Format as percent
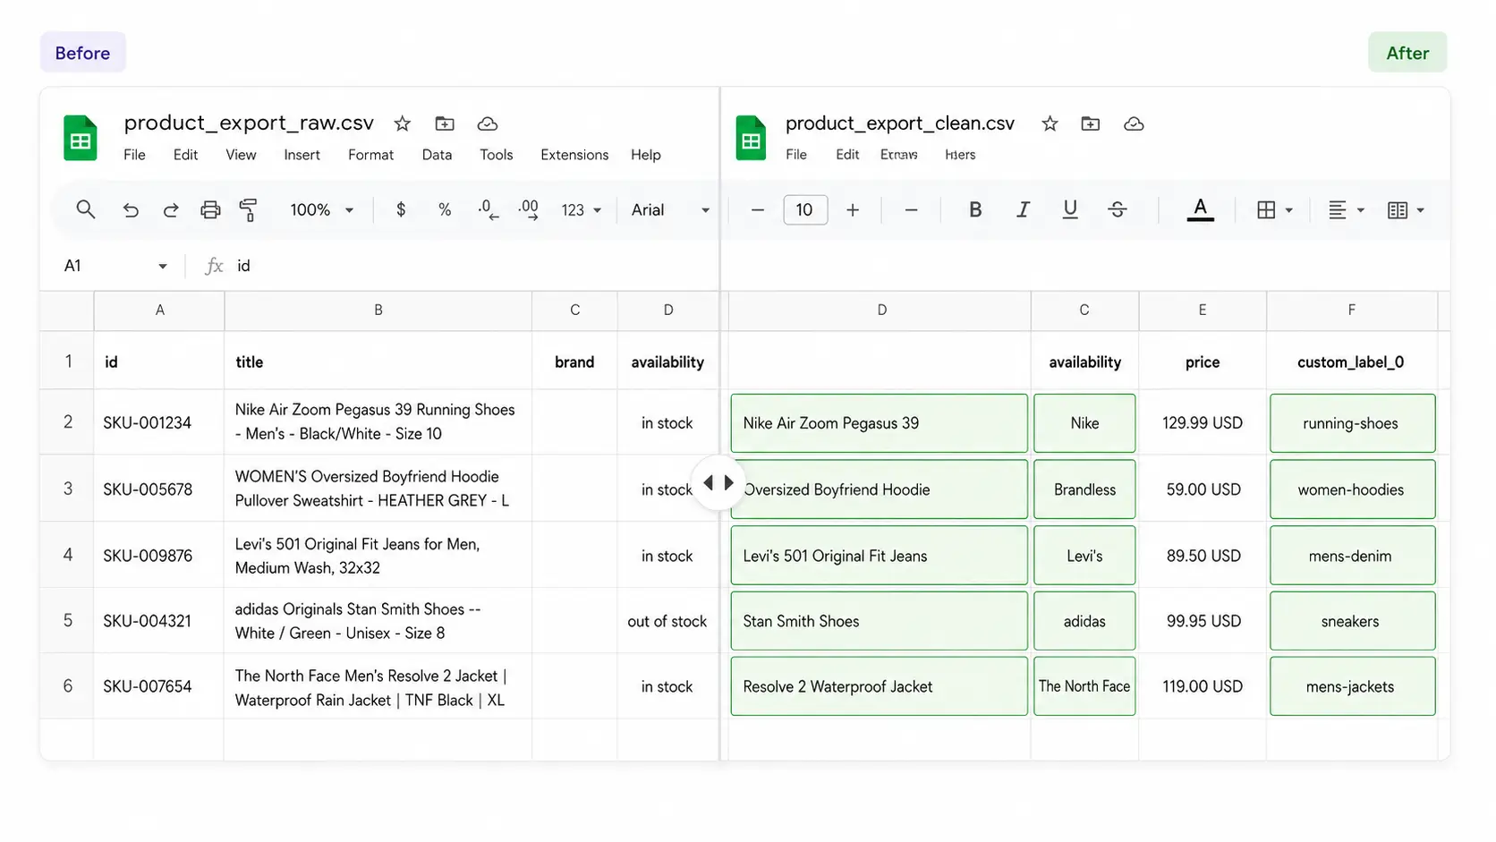This screenshot has height=842, width=1496. [445, 210]
